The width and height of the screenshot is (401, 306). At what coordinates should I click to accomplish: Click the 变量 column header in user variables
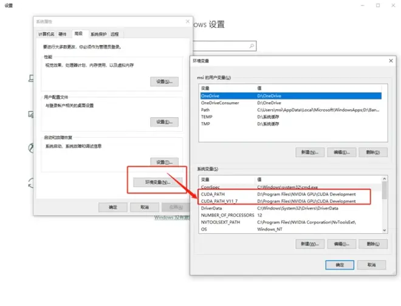pyautogui.click(x=228, y=88)
